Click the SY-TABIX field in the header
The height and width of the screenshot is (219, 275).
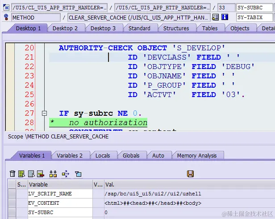point(254,17)
